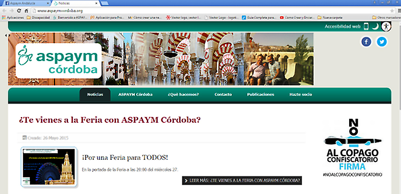Viewport: 401px width, 194px height.
Task: Open the accessibility person icon
Action: pos(386,26)
